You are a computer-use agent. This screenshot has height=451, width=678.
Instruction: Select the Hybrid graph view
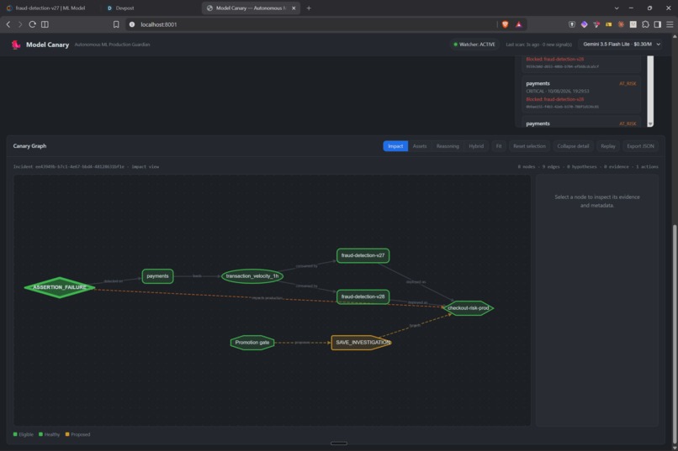pos(476,146)
